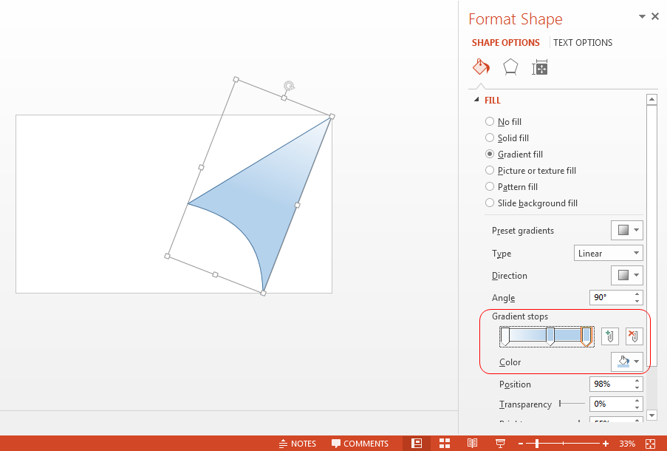The height and width of the screenshot is (451, 667).
Task: Switch to Slide Sorter view
Action: [445, 444]
